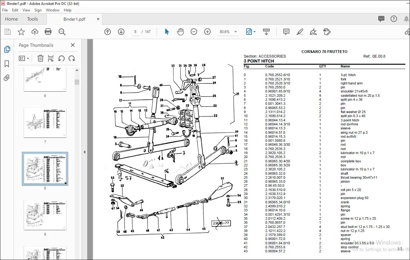The width and height of the screenshot is (410, 260).
Task: Open the Window menu
Action: tap(53, 10)
